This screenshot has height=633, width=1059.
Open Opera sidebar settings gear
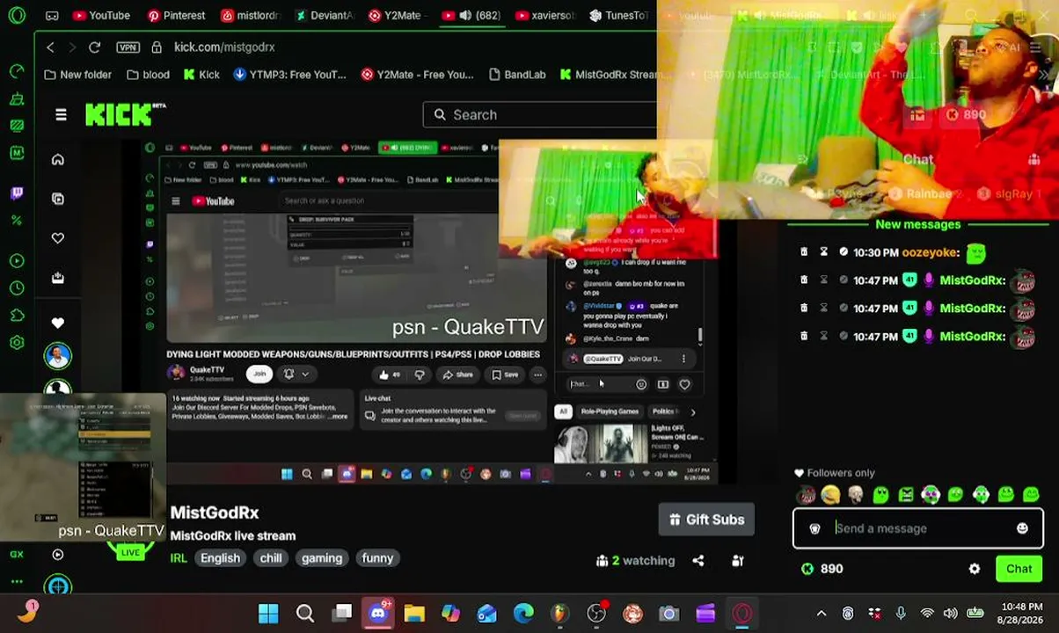[x=17, y=343]
